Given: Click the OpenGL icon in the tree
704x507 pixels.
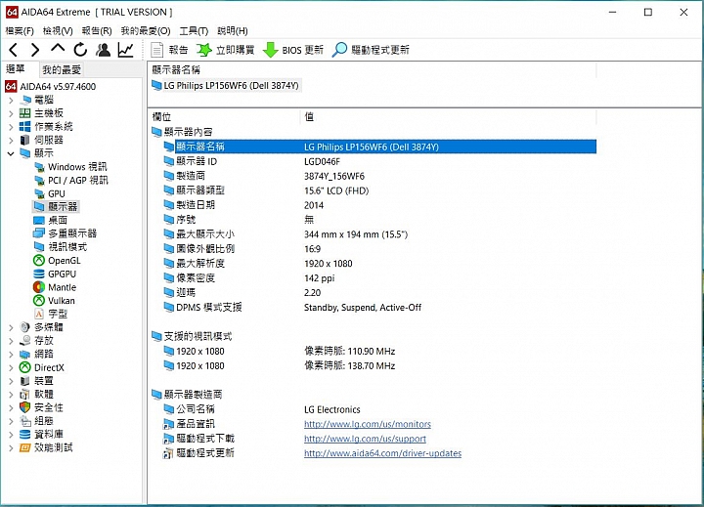Looking at the screenshot, I should click(39, 260).
